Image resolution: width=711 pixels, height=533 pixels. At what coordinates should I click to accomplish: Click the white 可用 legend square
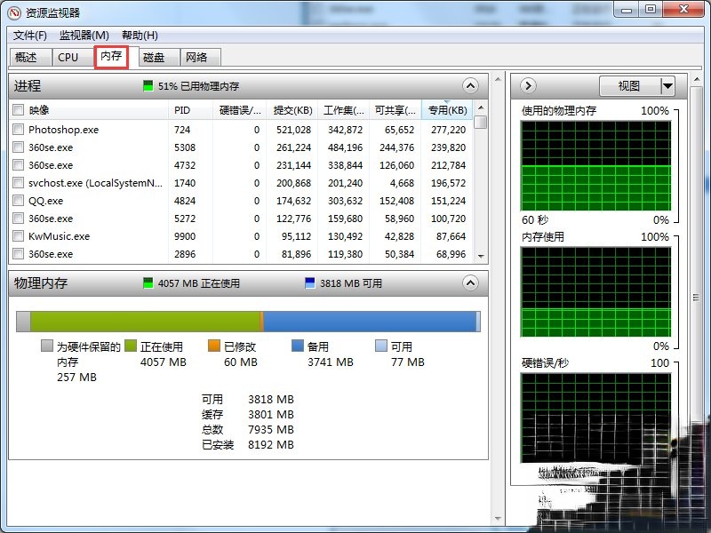coord(382,346)
